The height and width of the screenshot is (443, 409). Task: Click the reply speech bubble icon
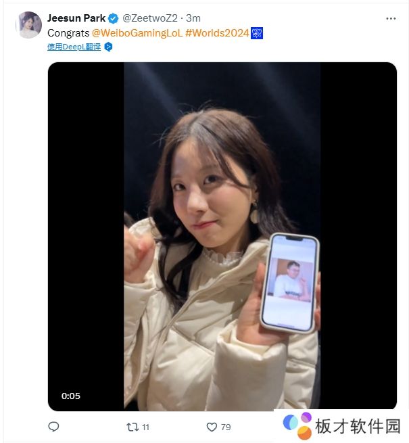click(x=53, y=427)
